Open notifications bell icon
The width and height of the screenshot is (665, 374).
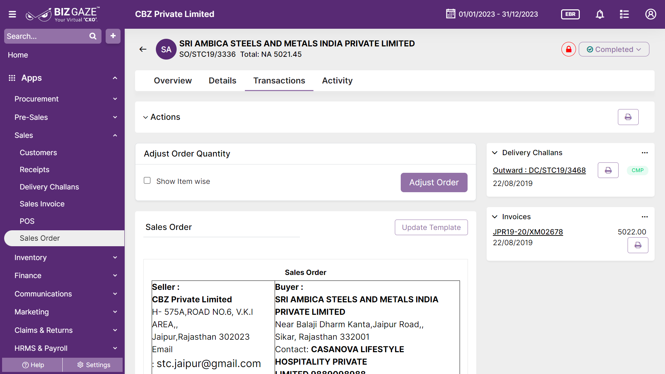point(600,14)
